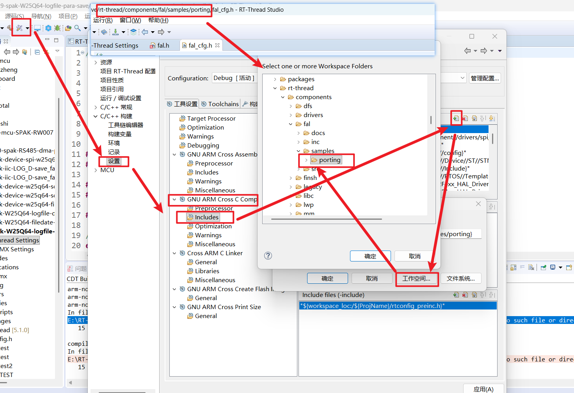The height and width of the screenshot is (393, 574).
Task: Click the pin console icon
Action: (x=544, y=267)
